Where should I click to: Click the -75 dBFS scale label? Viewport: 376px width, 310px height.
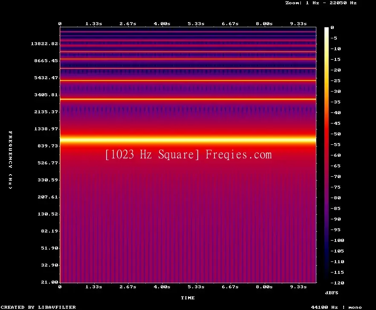click(x=336, y=187)
